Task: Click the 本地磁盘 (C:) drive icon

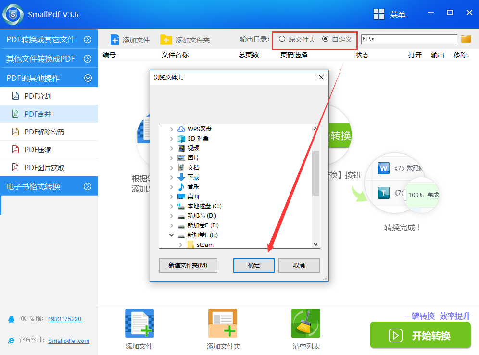Action: (181, 206)
